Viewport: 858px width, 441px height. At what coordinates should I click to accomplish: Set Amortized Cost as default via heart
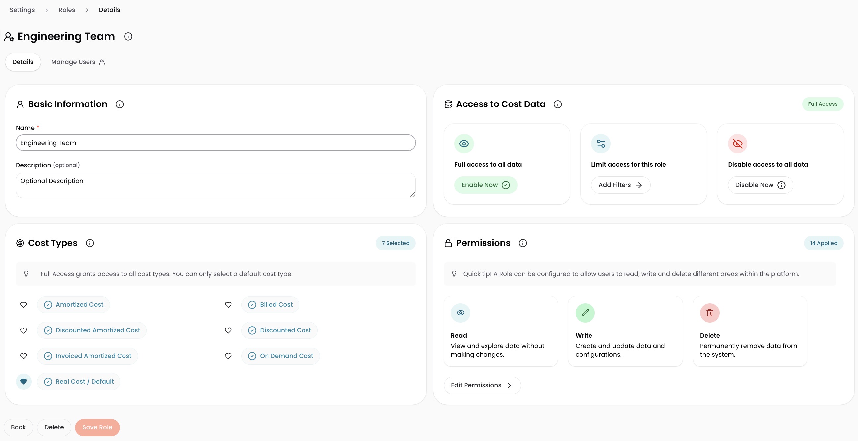click(24, 305)
